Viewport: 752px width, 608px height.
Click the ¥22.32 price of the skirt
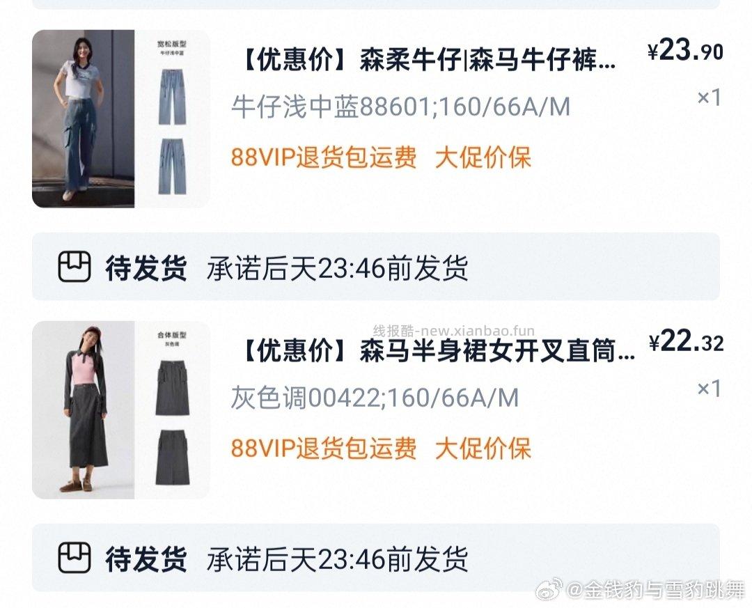click(687, 341)
